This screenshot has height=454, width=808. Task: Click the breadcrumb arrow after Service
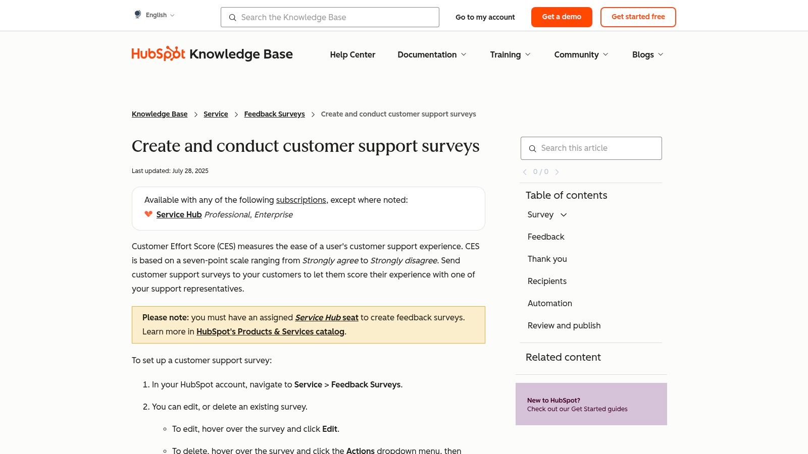click(x=236, y=114)
